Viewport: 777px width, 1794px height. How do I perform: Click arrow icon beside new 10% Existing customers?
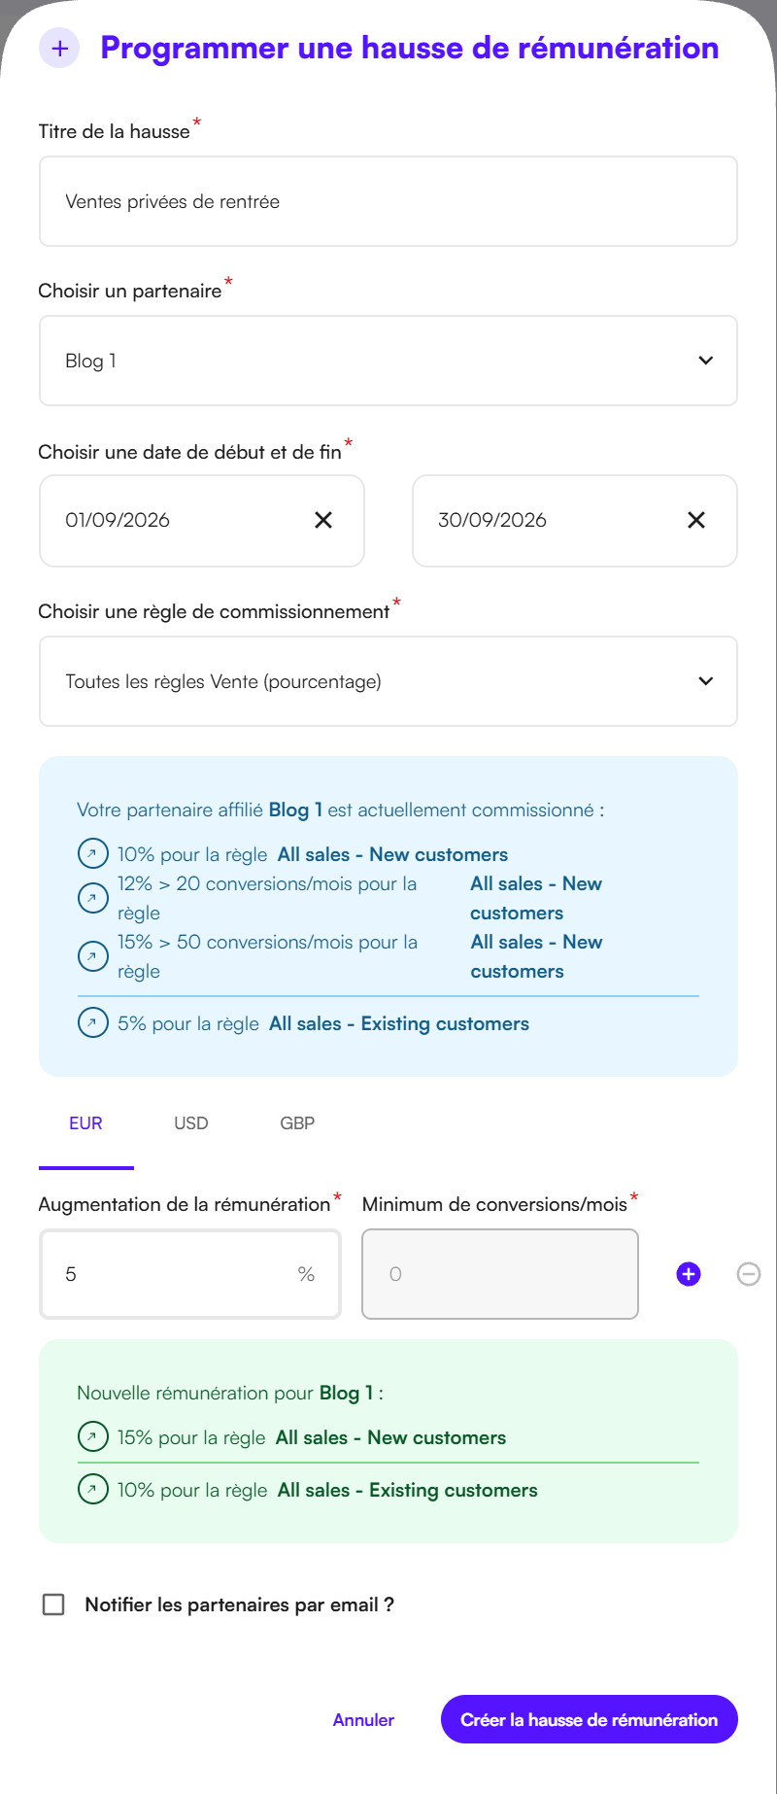92,1489
